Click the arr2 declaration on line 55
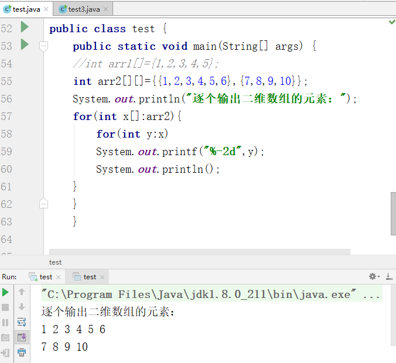Screen dimensions: 396x363 pos(190,81)
